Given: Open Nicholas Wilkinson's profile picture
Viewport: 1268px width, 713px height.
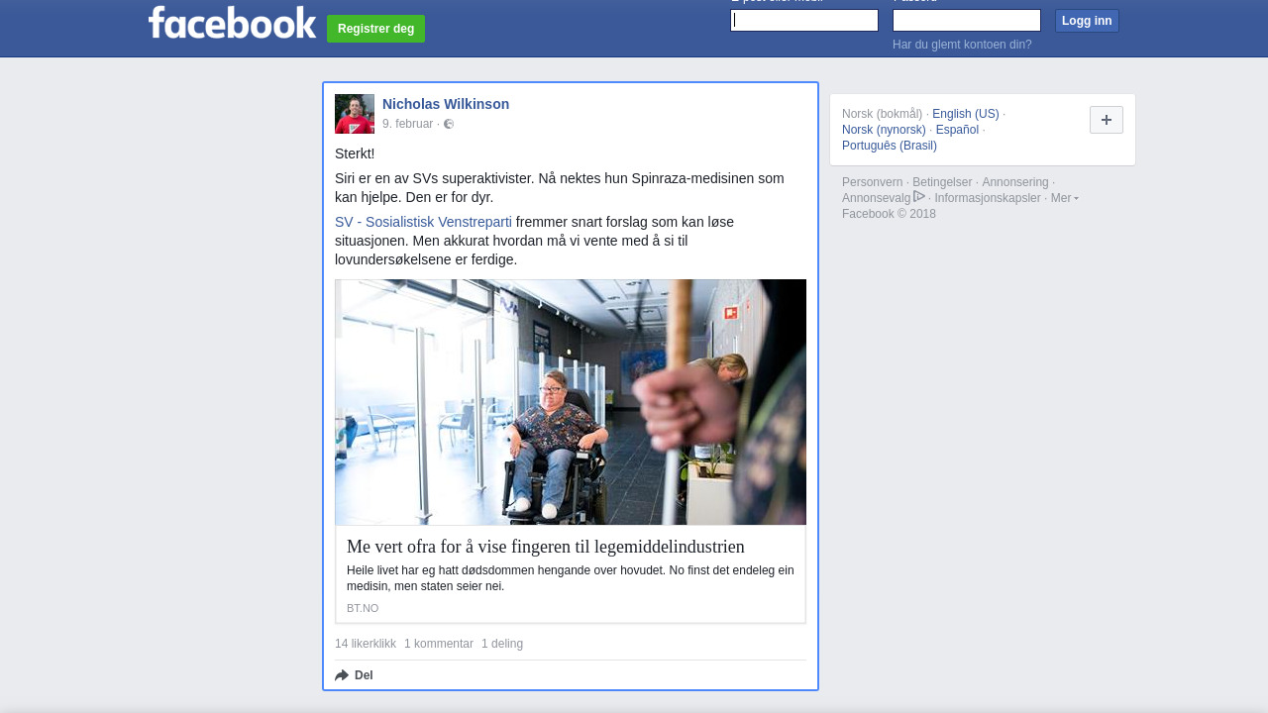Looking at the screenshot, I should point(355,114).
